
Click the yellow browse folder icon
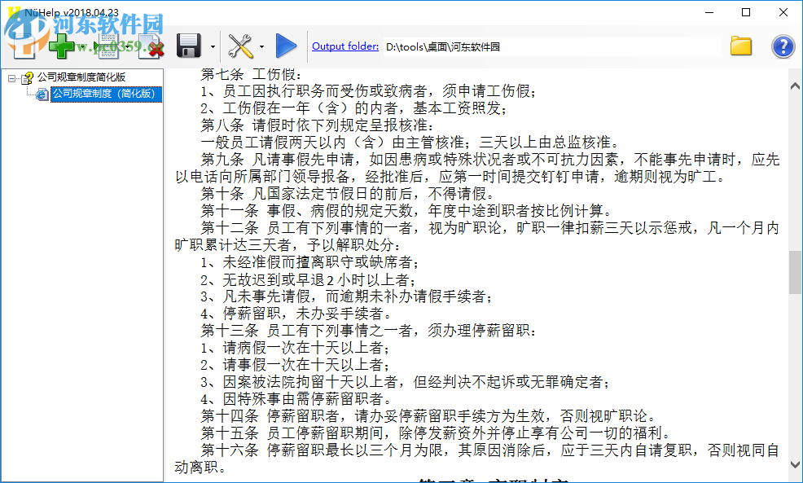coord(740,46)
